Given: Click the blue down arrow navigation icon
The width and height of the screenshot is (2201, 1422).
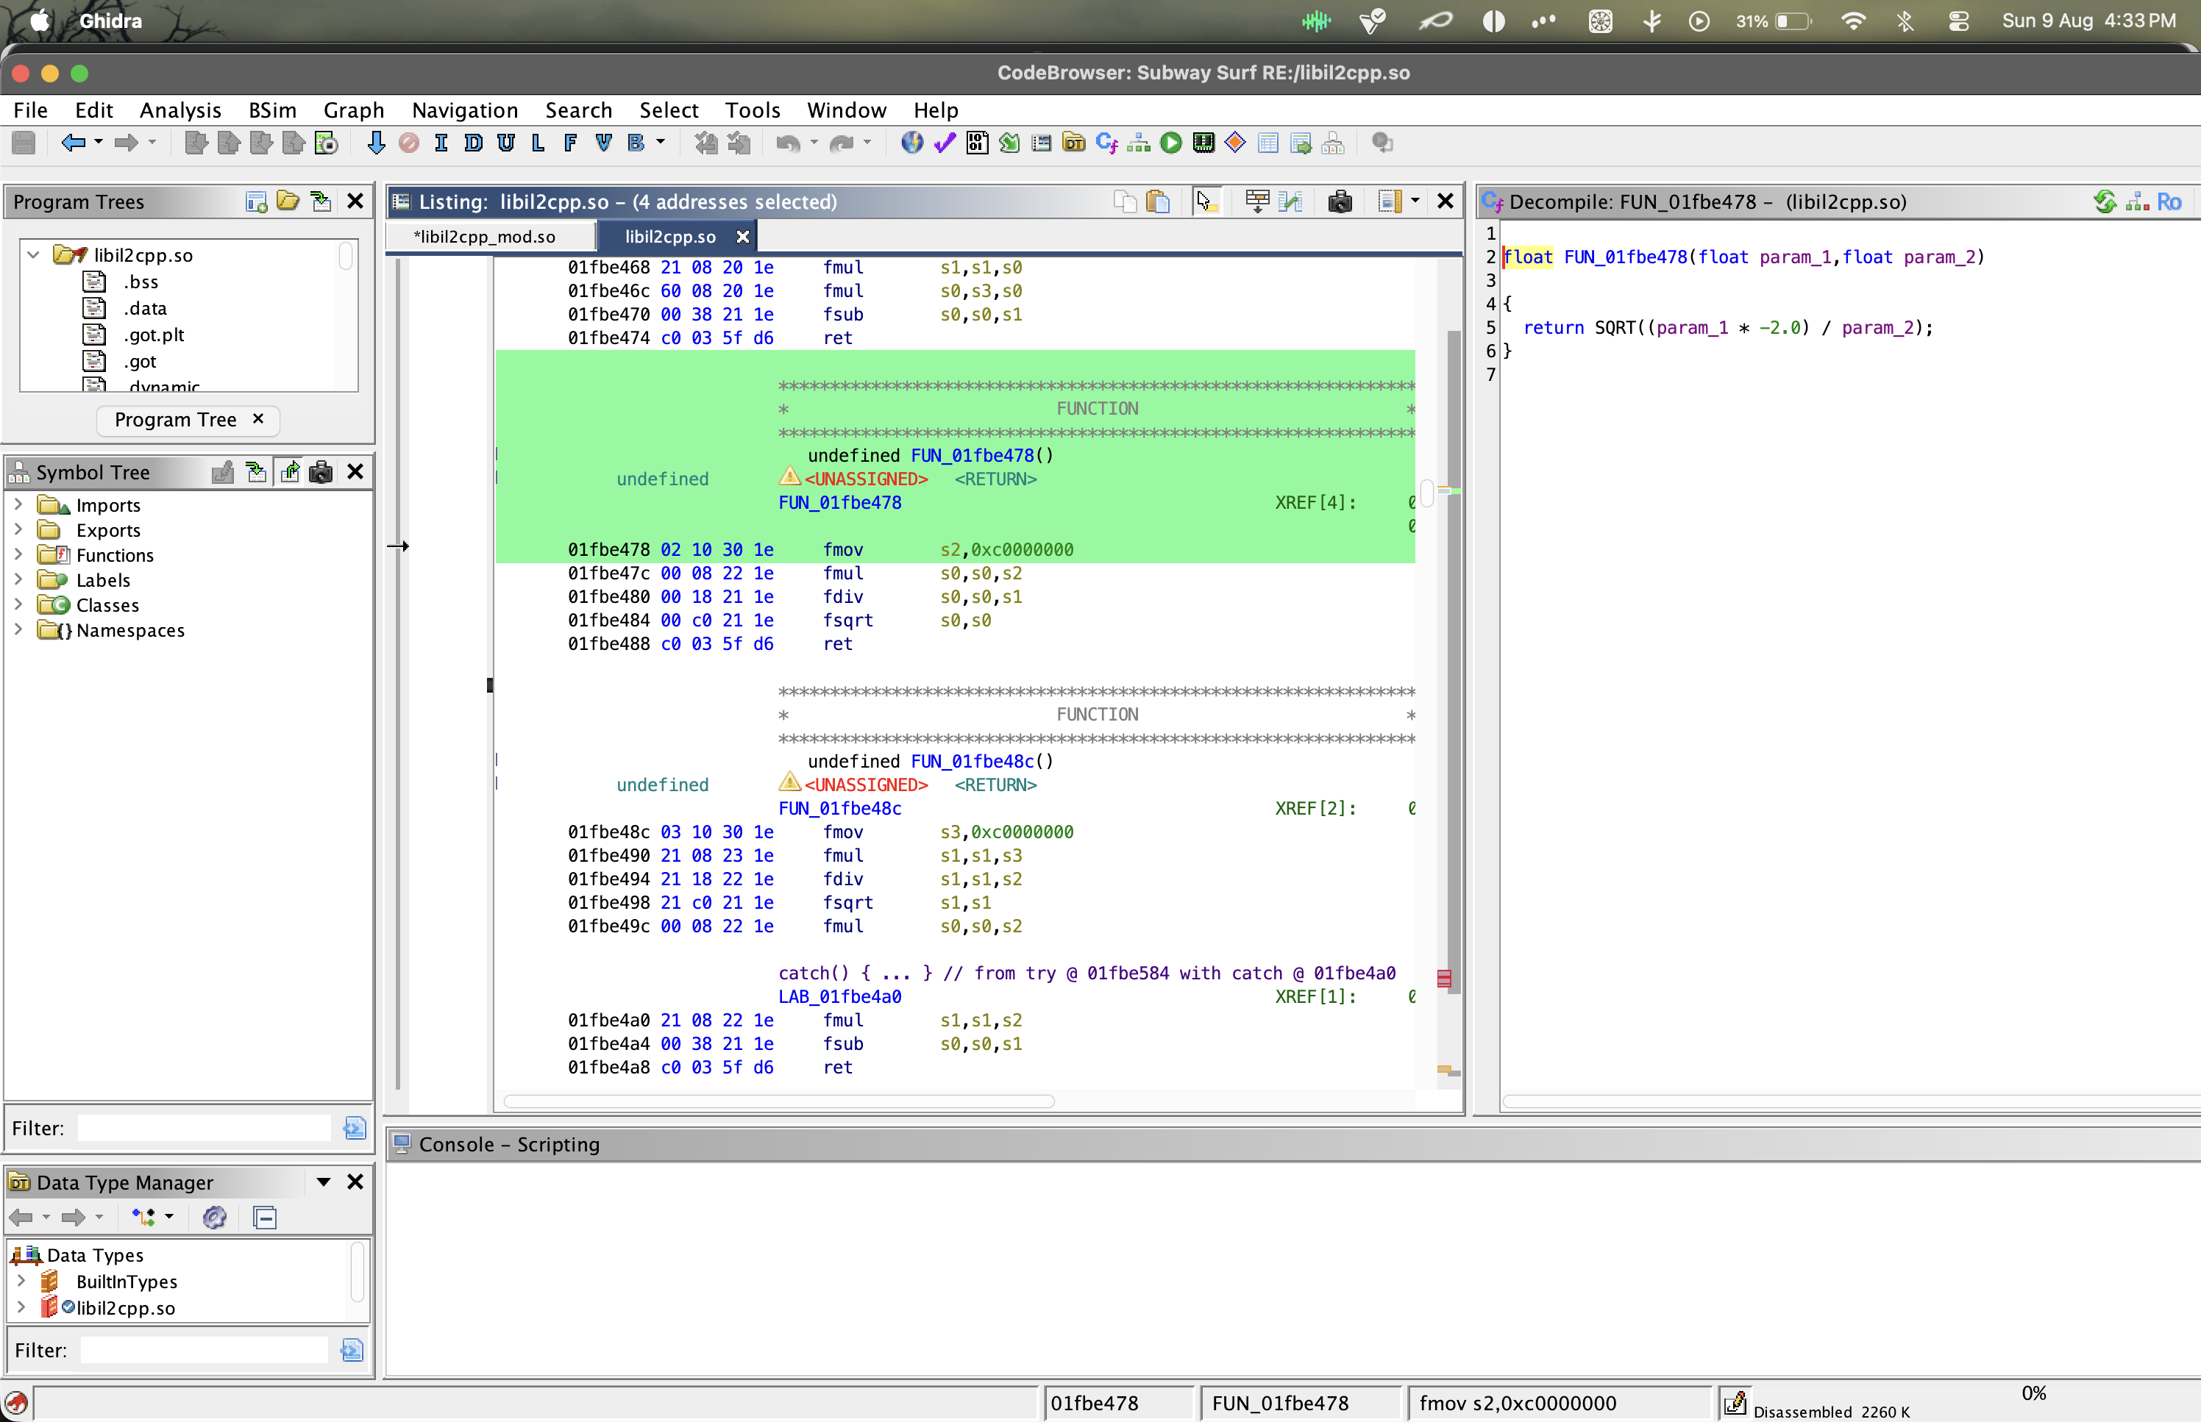Looking at the screenshot, I should pos(376,143).
